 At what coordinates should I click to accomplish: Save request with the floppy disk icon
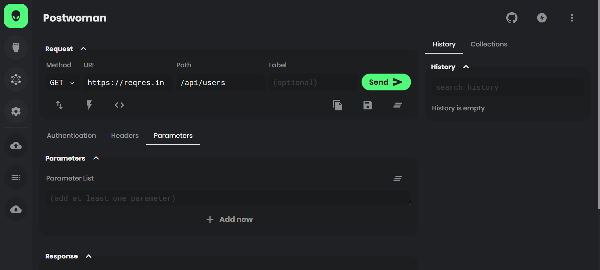pos(368,105)
